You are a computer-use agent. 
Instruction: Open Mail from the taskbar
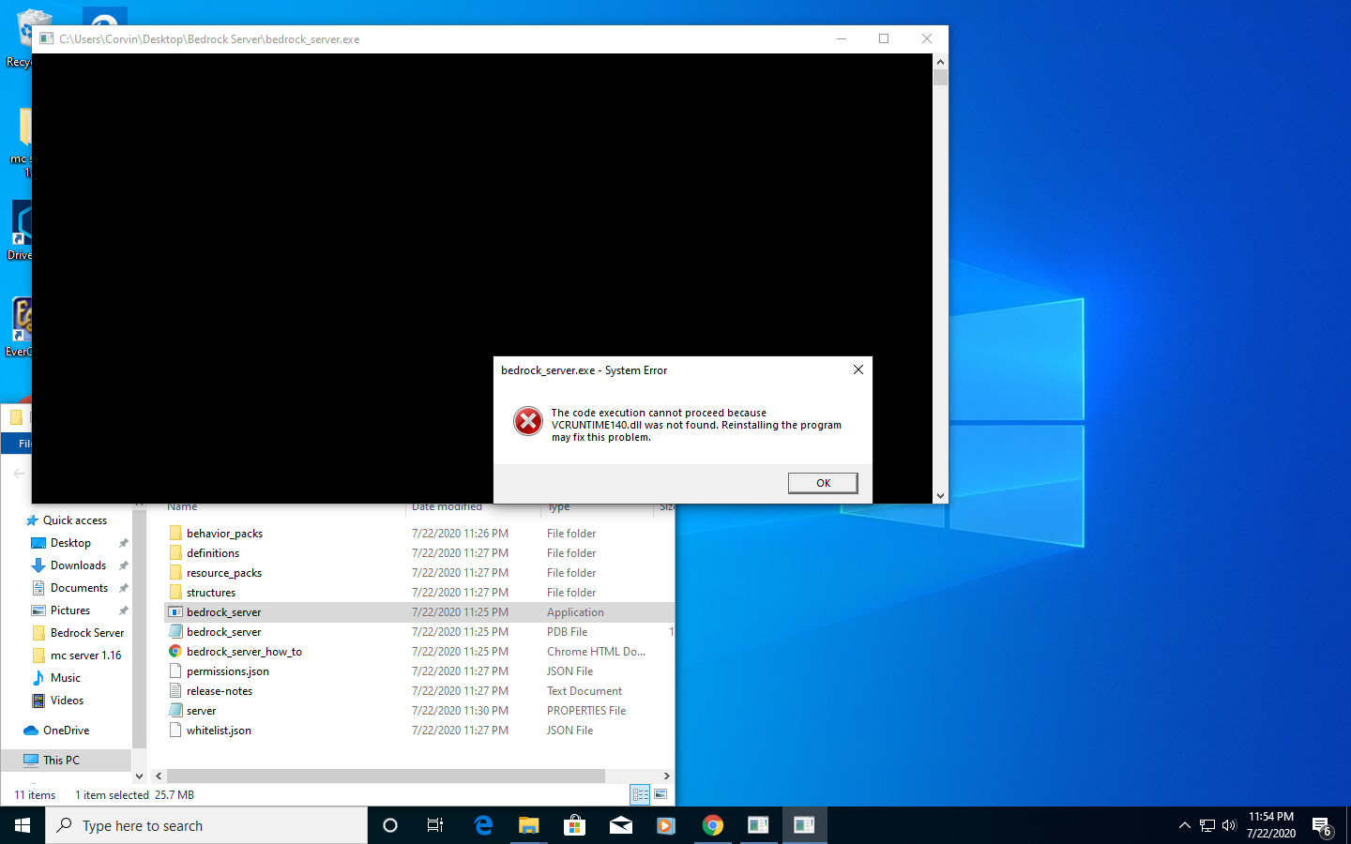tap(620, 825)
